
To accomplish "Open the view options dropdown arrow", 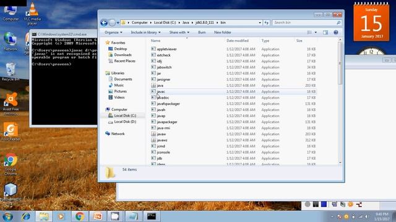I will pyautogui.click(x=316, y=32).
